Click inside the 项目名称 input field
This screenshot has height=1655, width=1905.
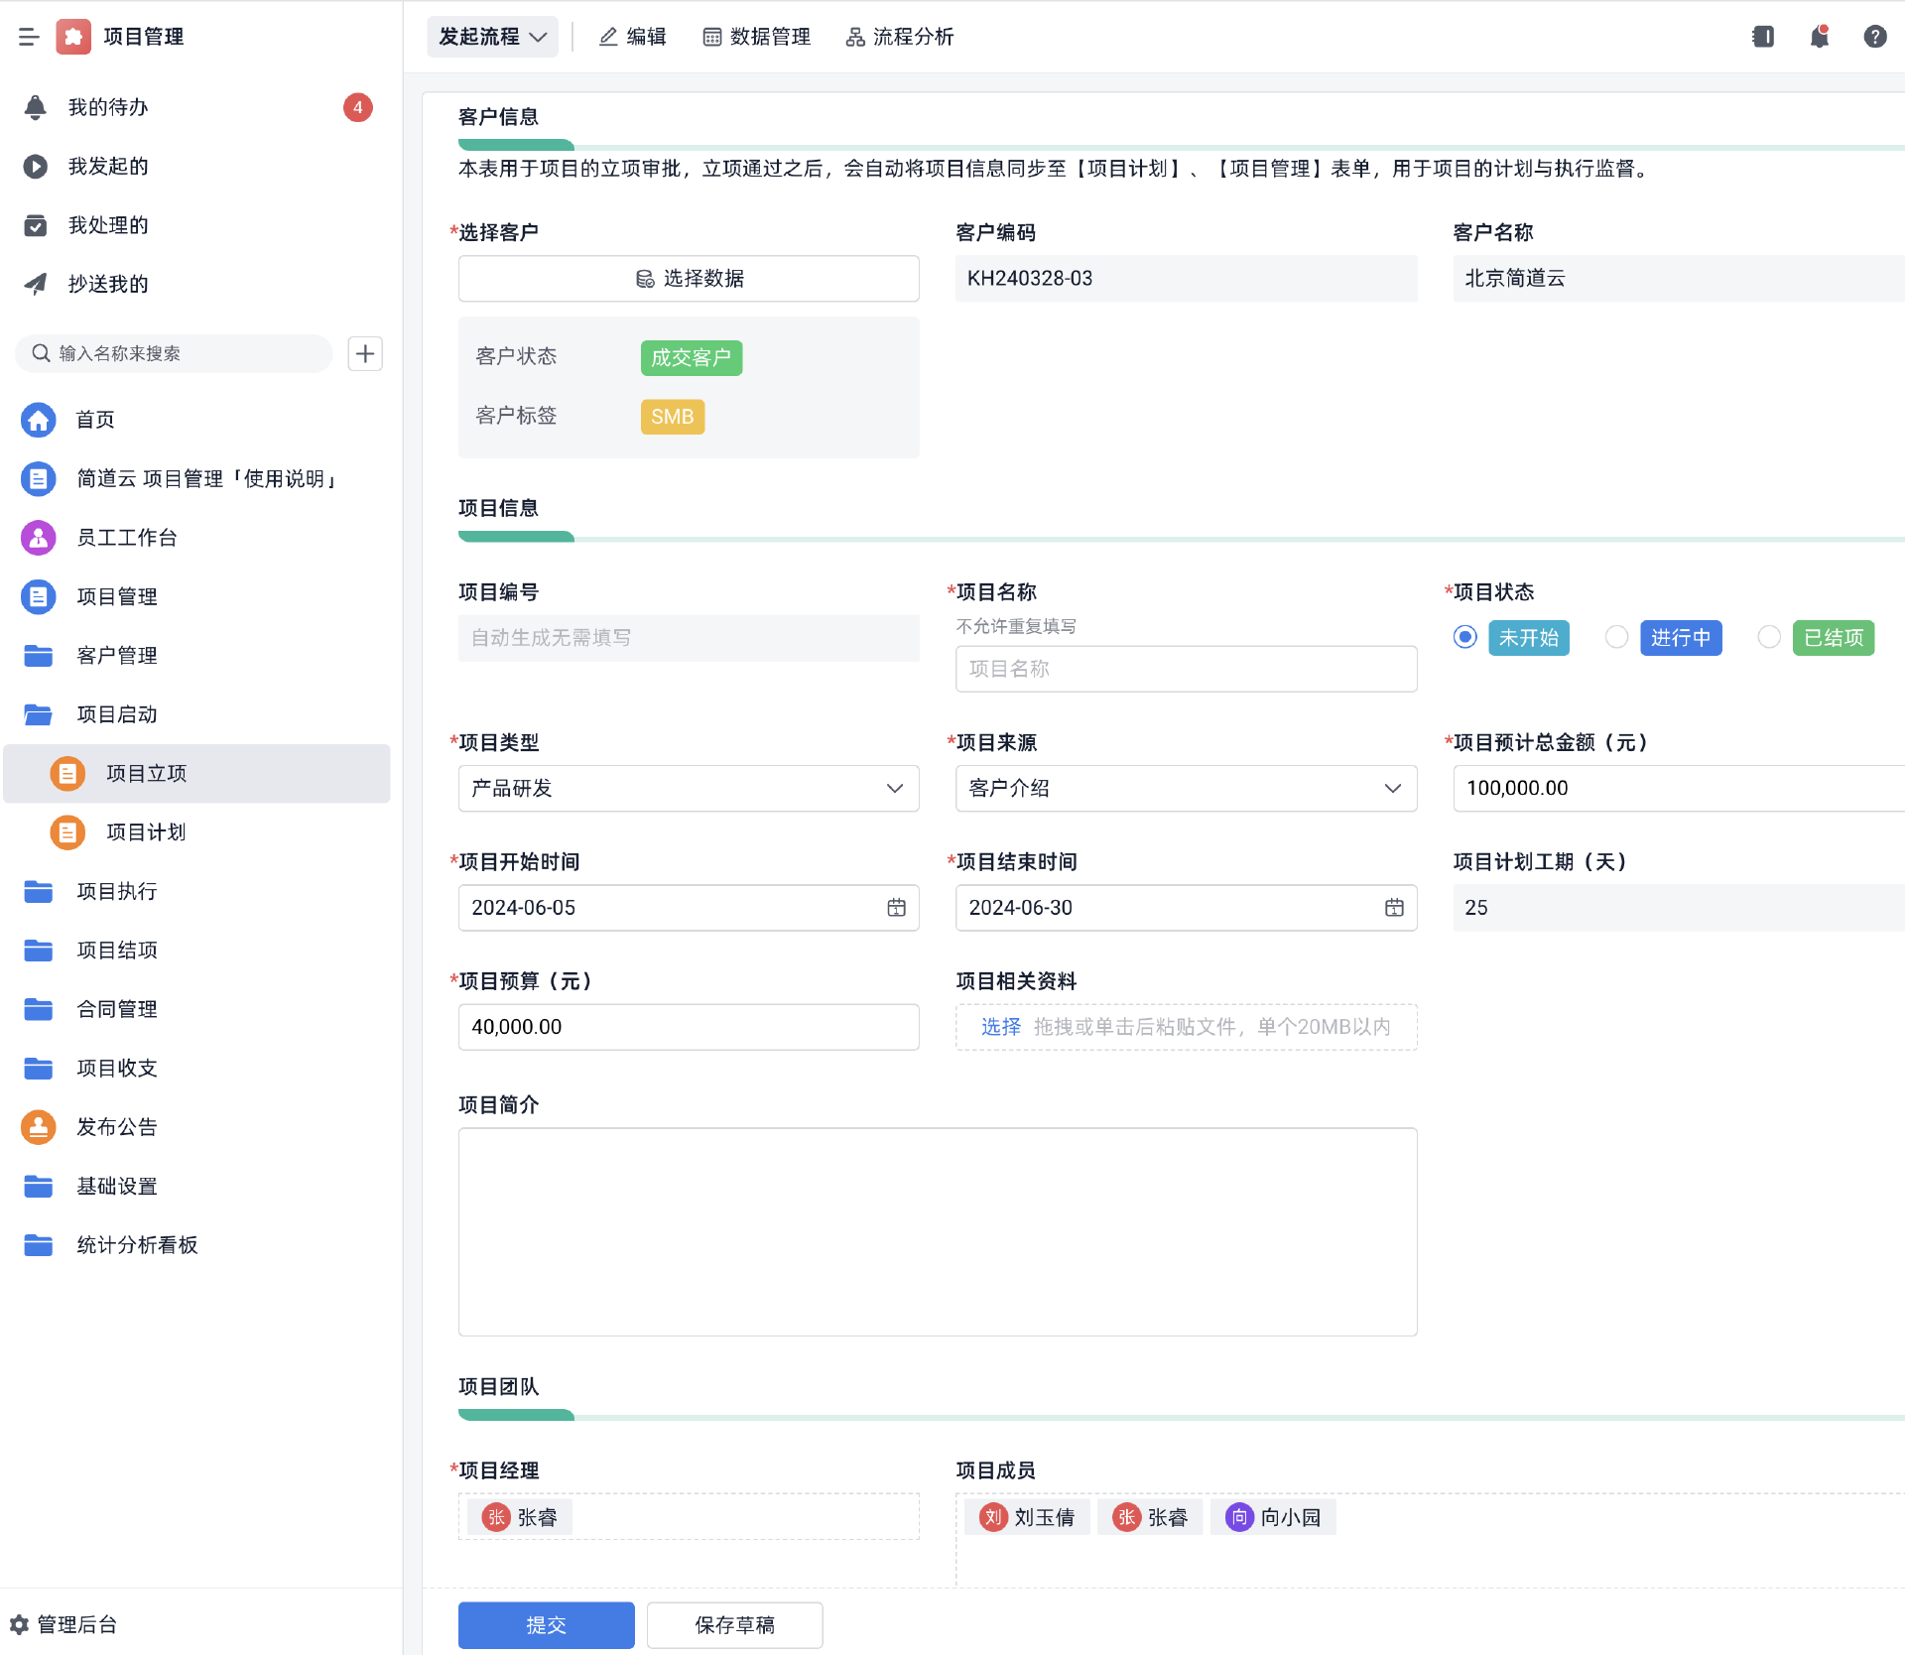pos(1186,669)
